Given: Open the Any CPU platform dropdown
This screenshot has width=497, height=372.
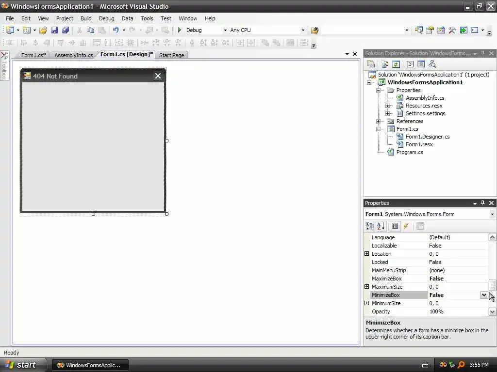Looking at the screenshot, I should pos(303,30).
